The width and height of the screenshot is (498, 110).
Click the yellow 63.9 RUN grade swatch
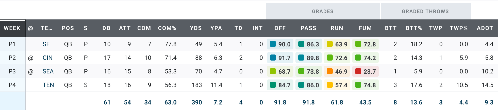click(330, 44)
